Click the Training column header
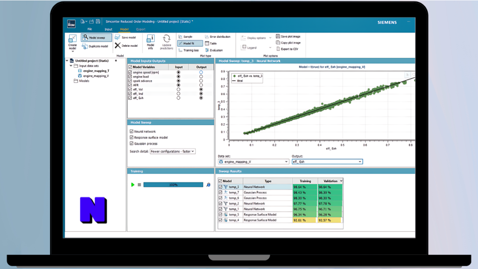The image size is (478, 269). (x=305, y=181)
